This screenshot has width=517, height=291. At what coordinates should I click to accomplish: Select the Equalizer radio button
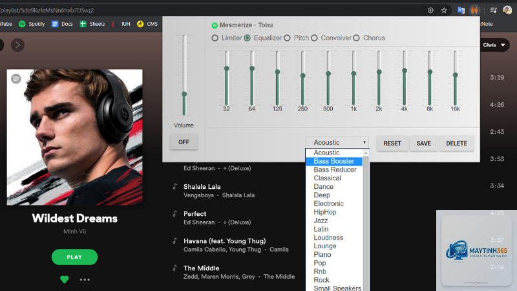247,38
